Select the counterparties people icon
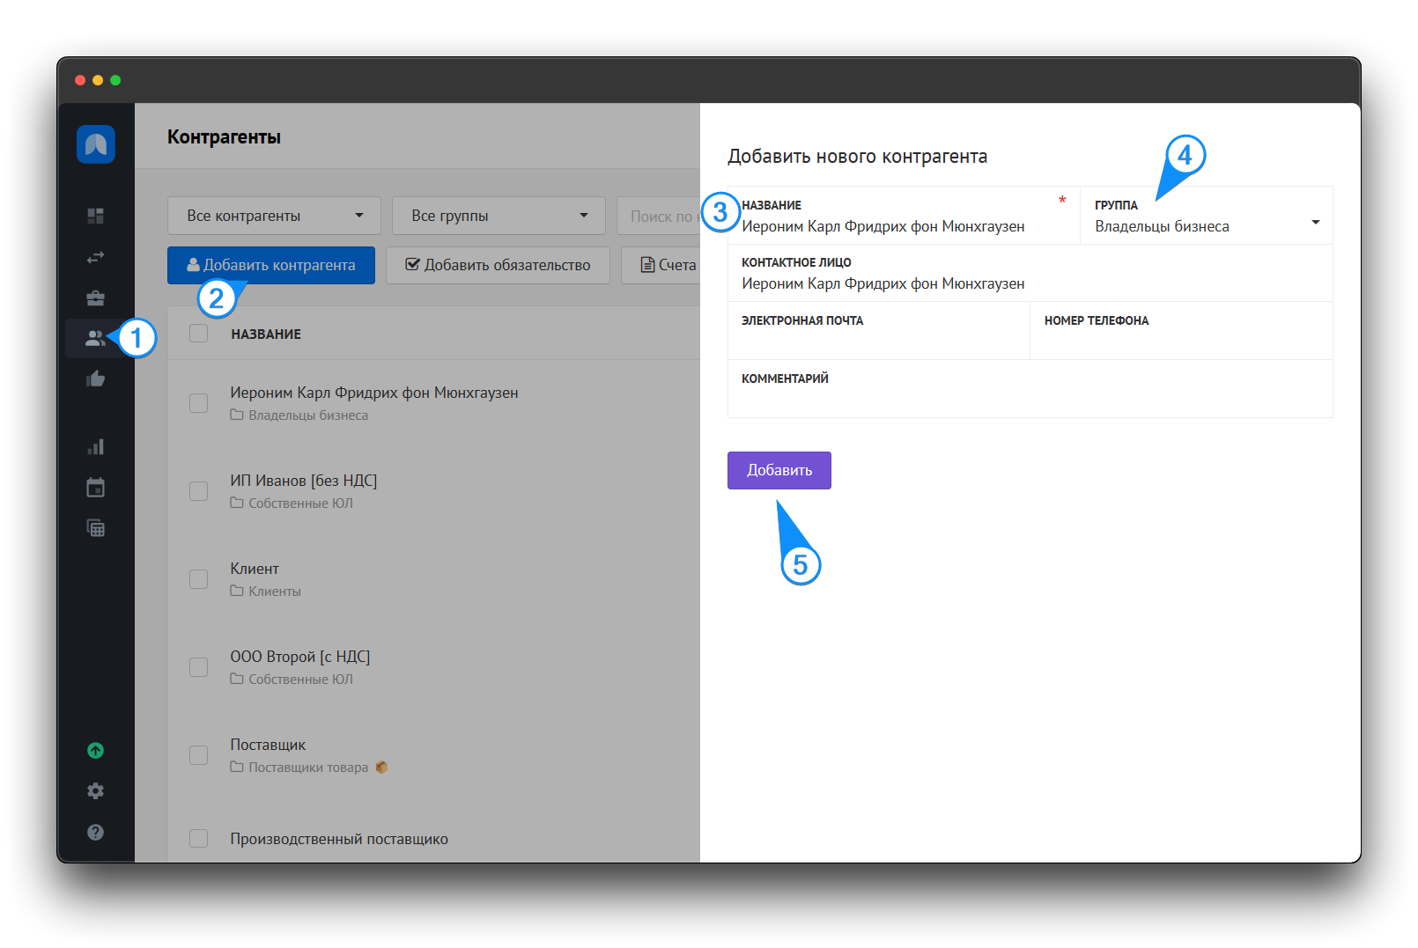Screen dimensions: 1418x948 point(94,338)
